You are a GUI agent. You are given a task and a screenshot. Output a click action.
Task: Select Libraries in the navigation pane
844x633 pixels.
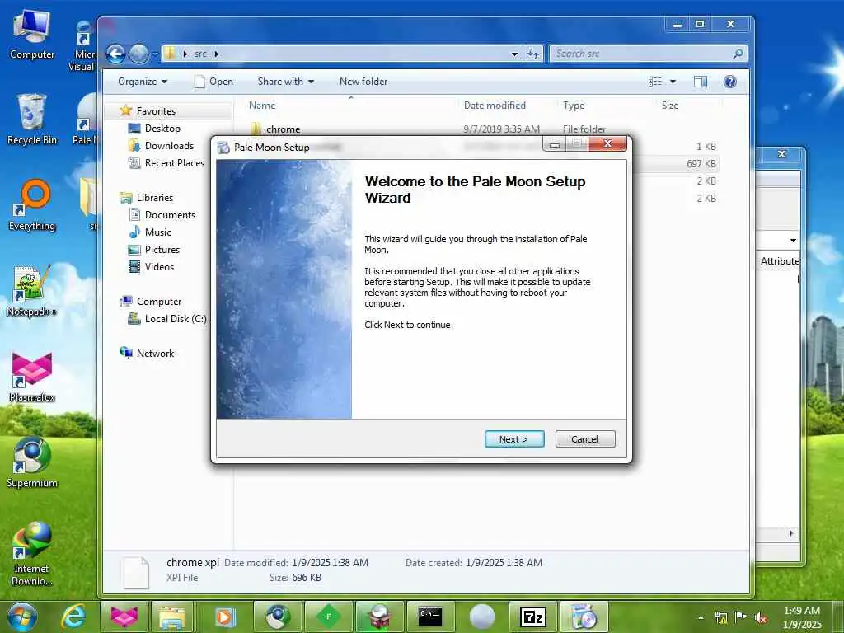(x=154, y=198)
